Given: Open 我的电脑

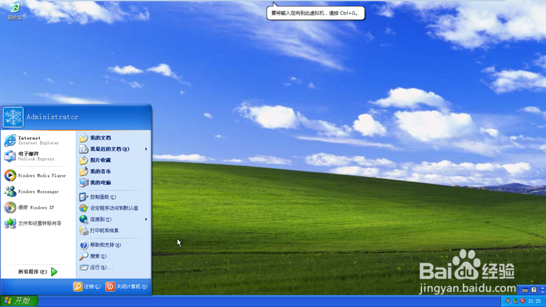Looking at the screenshot, I should click(114, 182).
